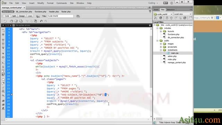
Task: Click the Select Parent Tag icon
Action: 3,53
